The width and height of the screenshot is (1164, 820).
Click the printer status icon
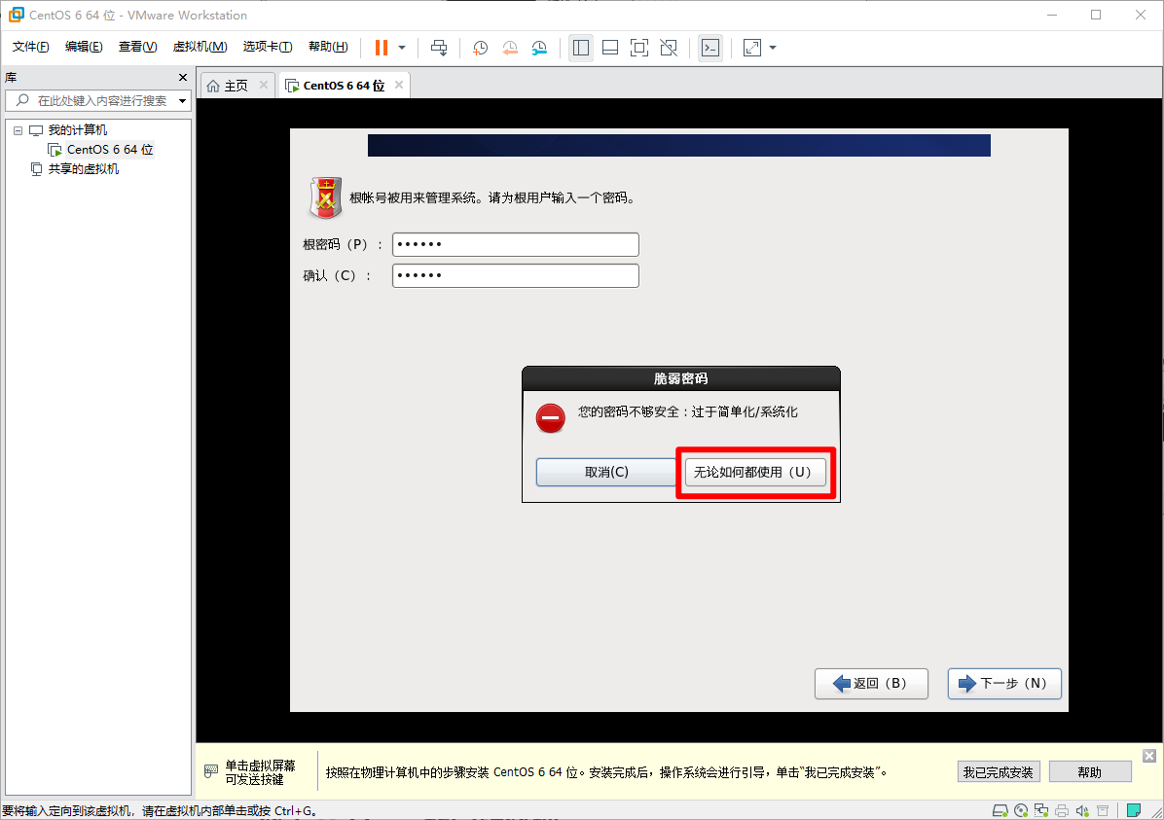click(x=1063, y=811)
